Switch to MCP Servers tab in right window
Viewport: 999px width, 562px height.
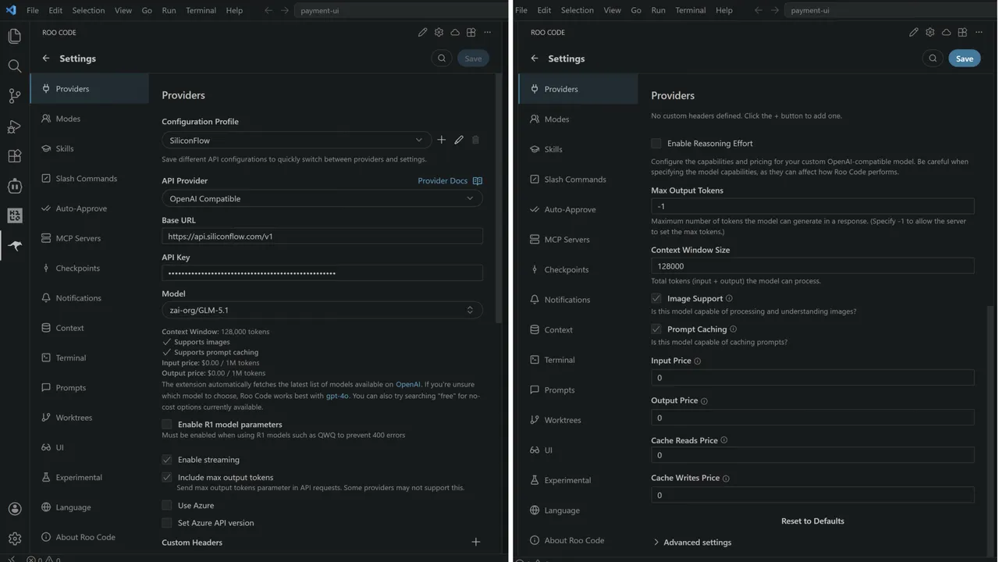click(578, 240)
